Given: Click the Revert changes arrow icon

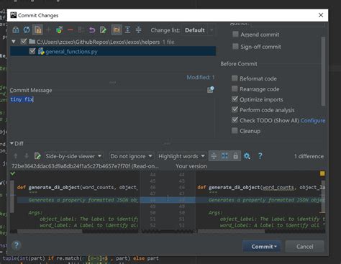Looking at the screenshot, I should 92,30.
